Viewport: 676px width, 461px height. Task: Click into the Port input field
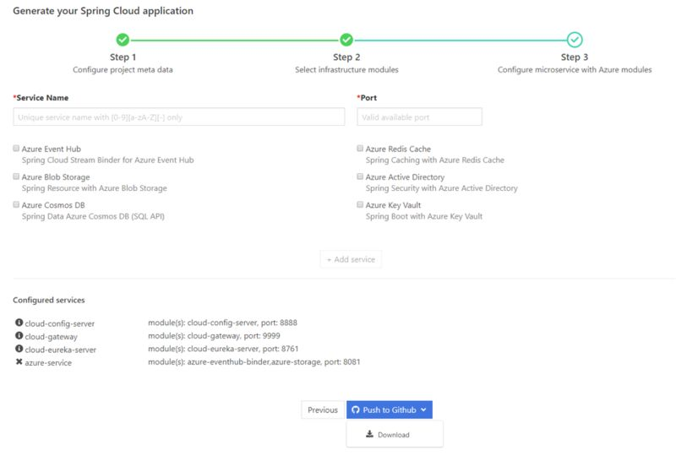click(x=419, y=117)
